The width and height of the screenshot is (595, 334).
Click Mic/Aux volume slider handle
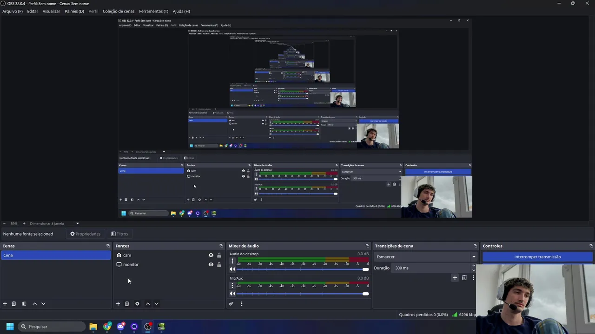[x=365, y=294]
